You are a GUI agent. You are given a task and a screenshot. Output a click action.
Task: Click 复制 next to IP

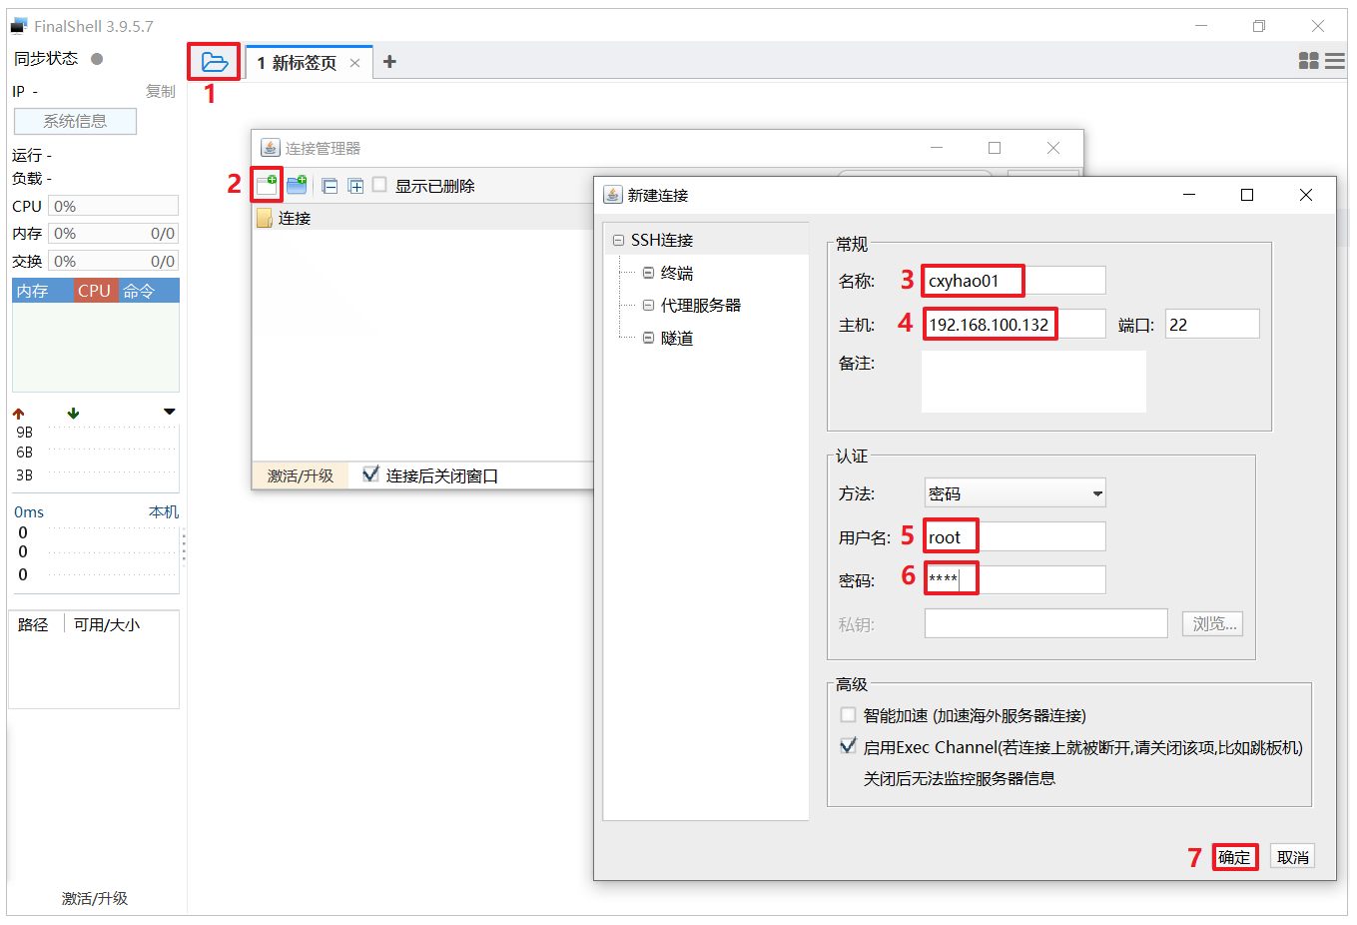tap(160, 91)
